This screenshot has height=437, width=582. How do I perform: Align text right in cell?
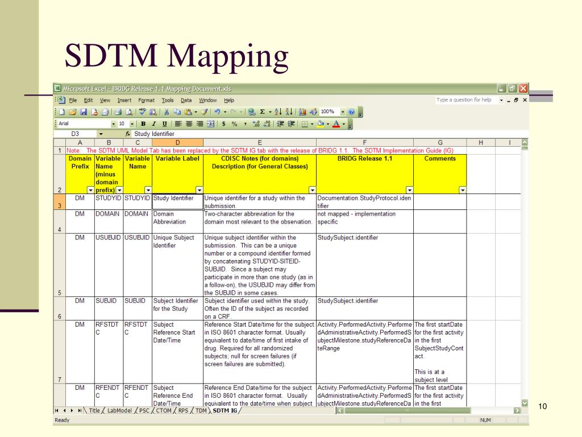[199, 123]
